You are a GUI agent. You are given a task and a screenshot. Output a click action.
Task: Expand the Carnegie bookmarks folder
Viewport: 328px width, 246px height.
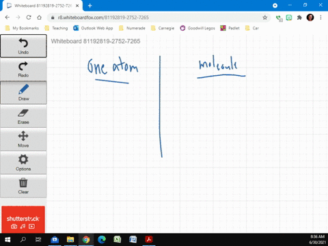163,28
